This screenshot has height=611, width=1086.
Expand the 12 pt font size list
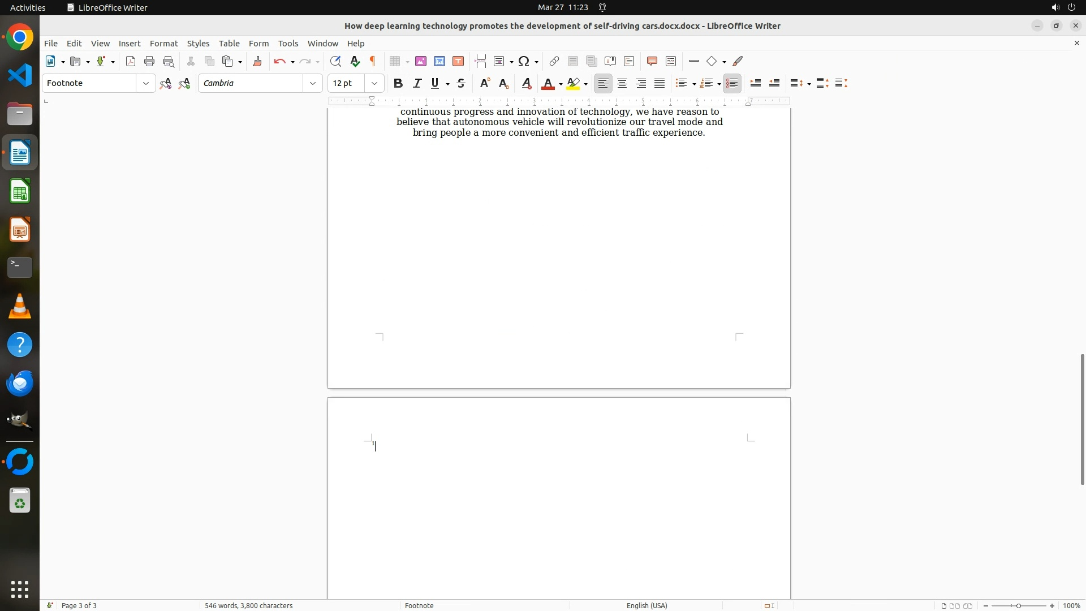pos(374,84)
